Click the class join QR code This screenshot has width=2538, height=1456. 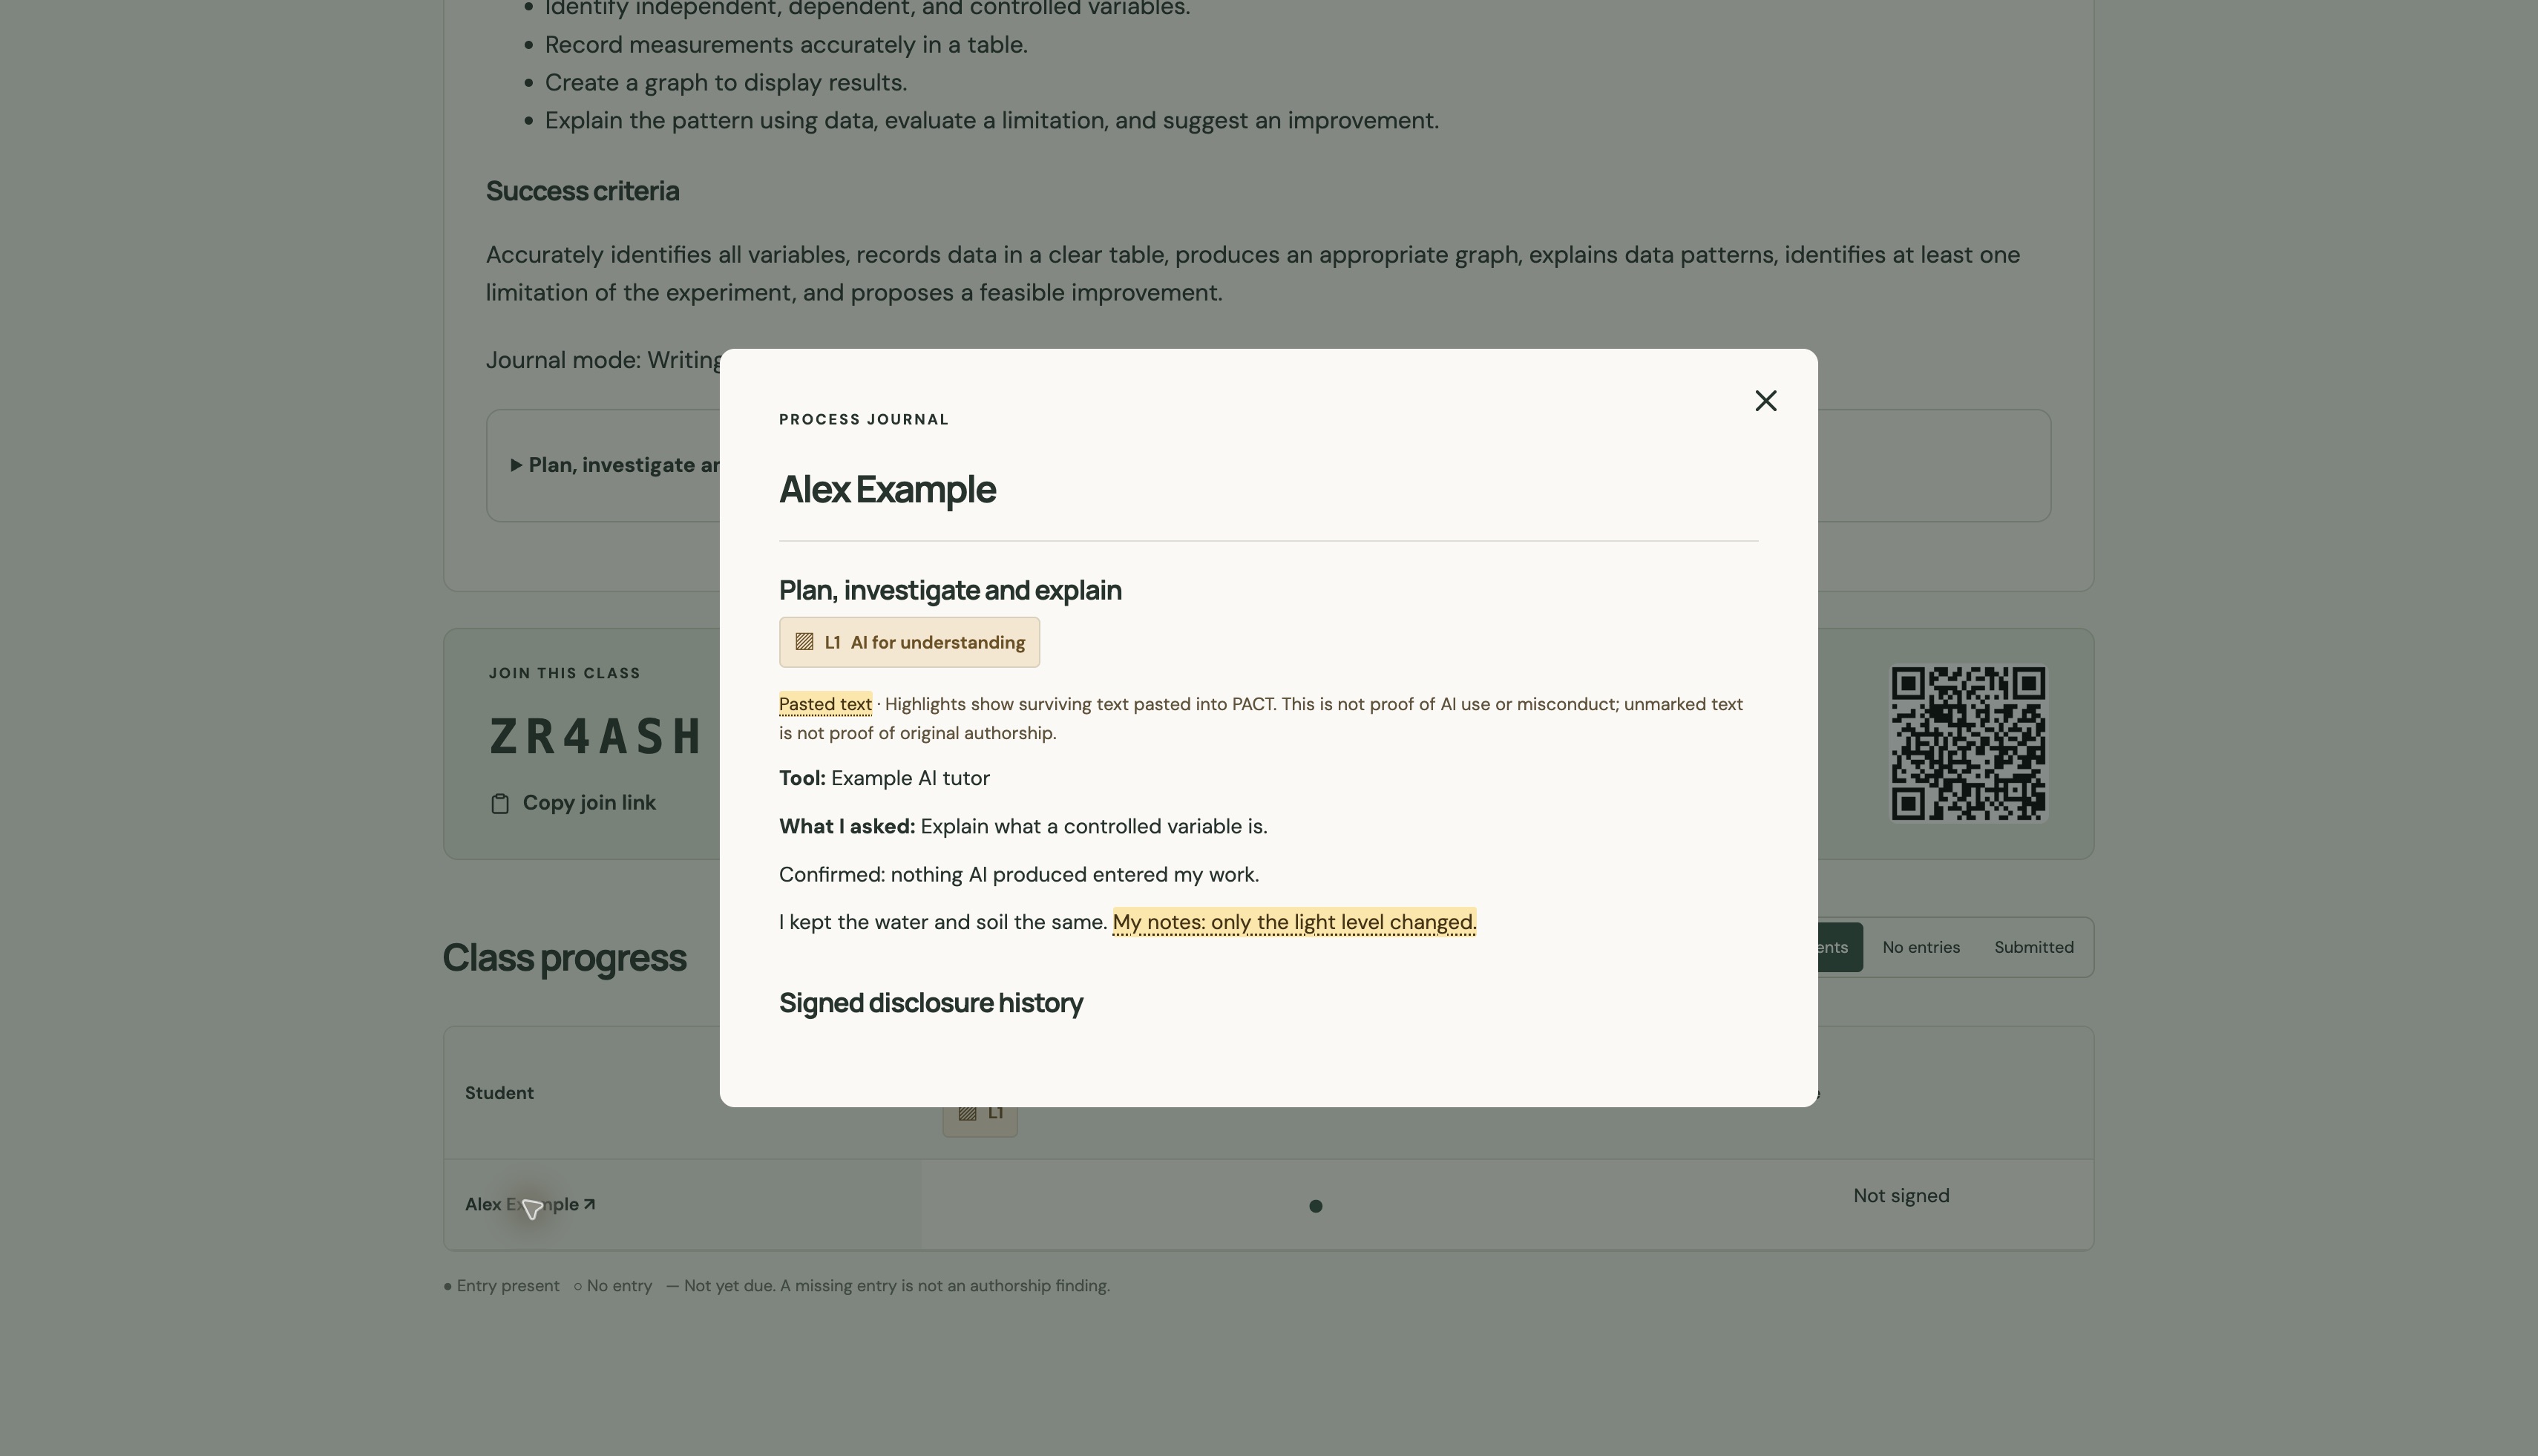point(1968,744)
